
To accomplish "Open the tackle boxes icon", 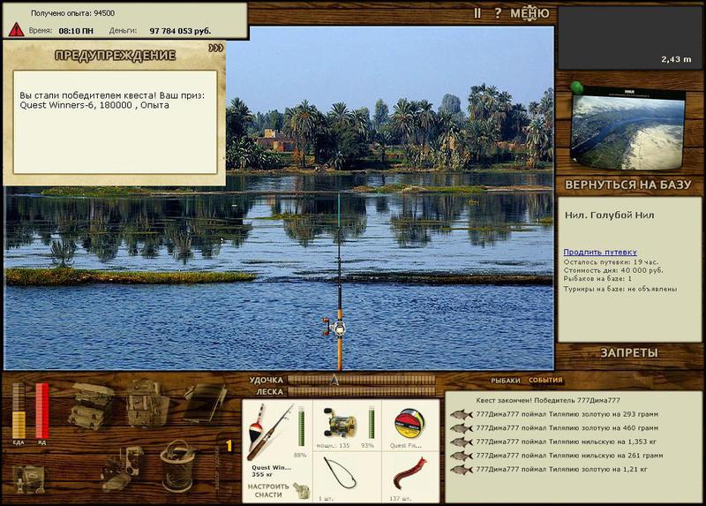I will [x=91, y=405].
